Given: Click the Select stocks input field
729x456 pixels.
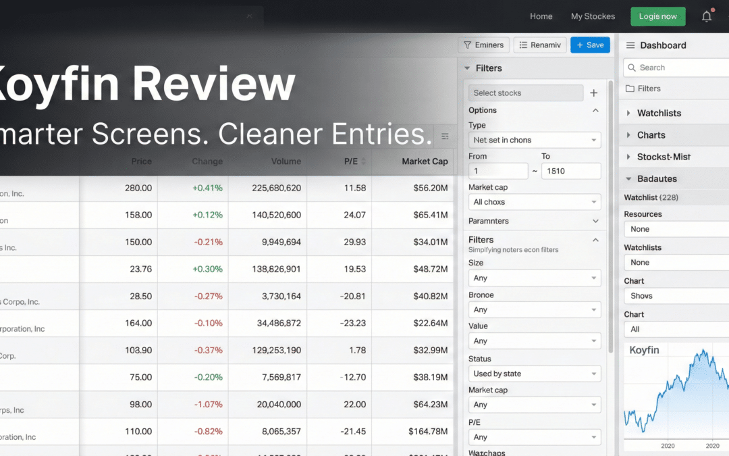Looking at the screenshot, I should 526,93.
